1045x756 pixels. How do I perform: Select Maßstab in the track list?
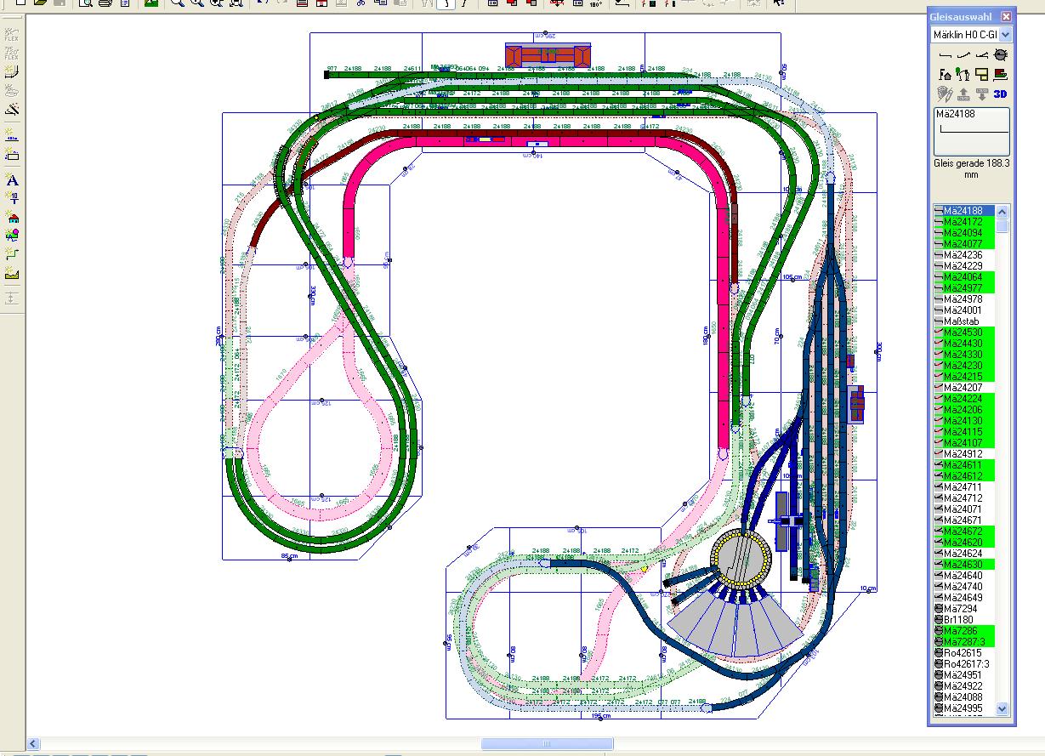(x=964, y=321)
